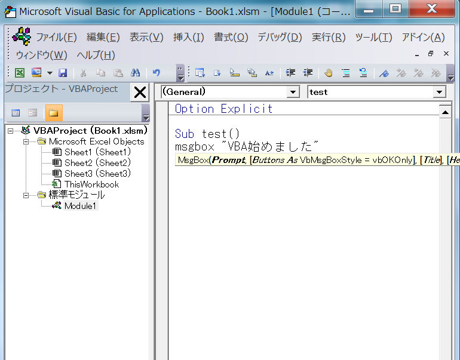Click the Insert UserForm toolbar icon
The image size is (460, 360).
pos(36,73)
